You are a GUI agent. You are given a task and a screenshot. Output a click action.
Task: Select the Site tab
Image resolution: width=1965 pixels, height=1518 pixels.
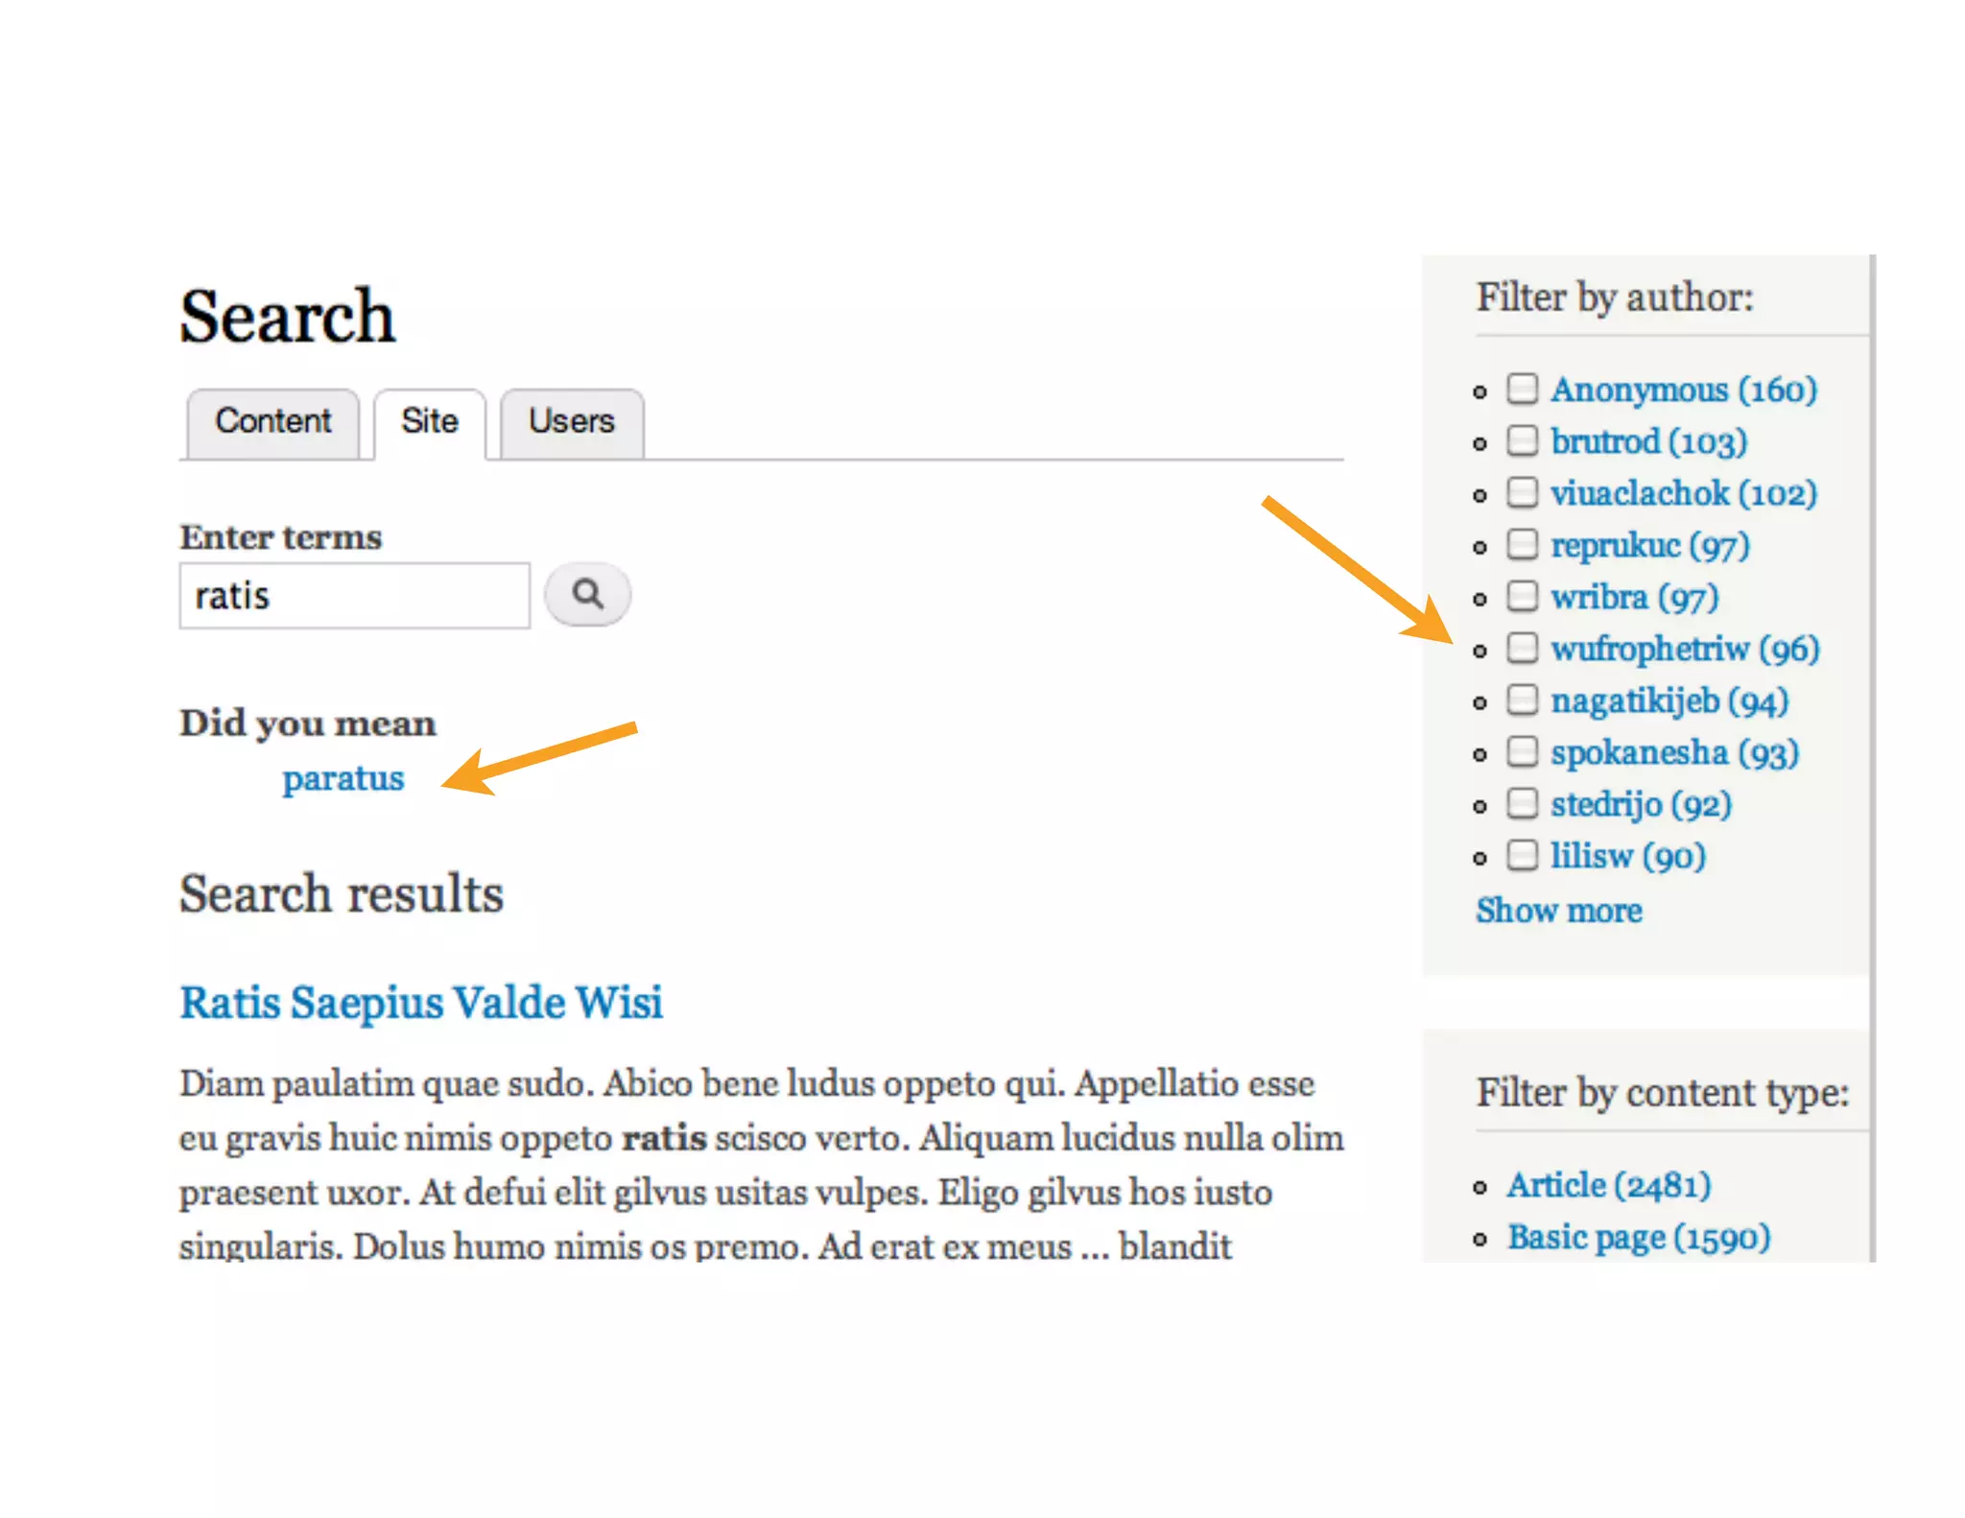tap(430, 421)
